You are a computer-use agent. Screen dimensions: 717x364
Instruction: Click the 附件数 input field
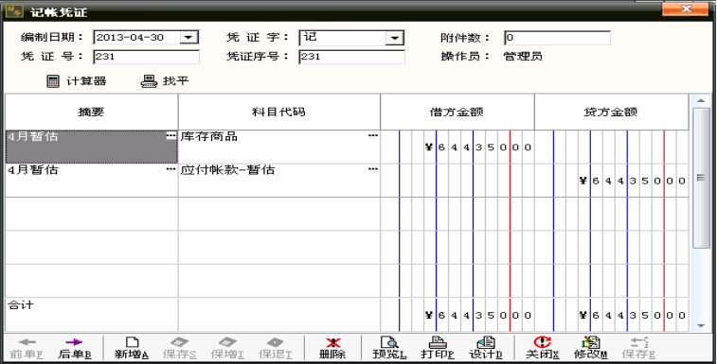click(558, 38)
